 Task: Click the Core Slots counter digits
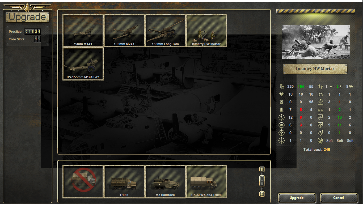pos(37,39)
